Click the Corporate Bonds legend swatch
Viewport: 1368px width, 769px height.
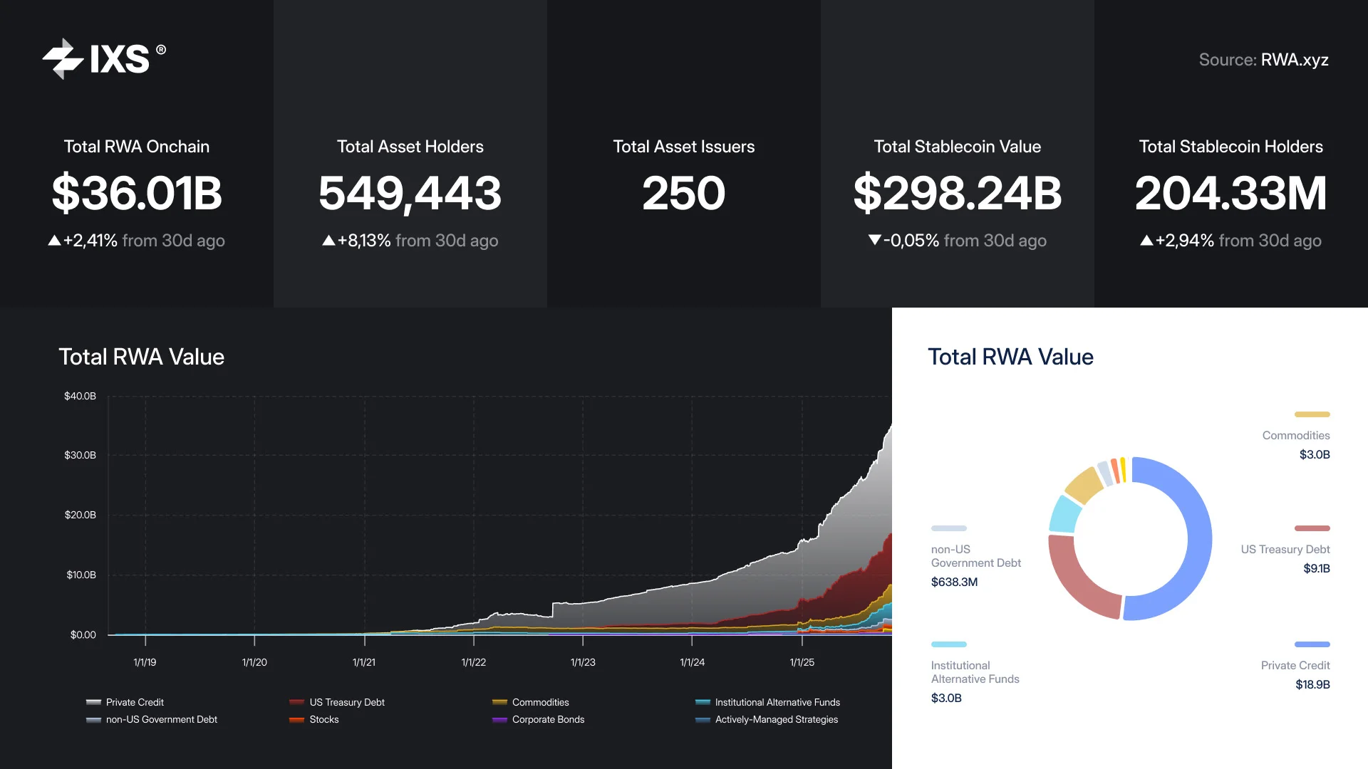[499, 720]
